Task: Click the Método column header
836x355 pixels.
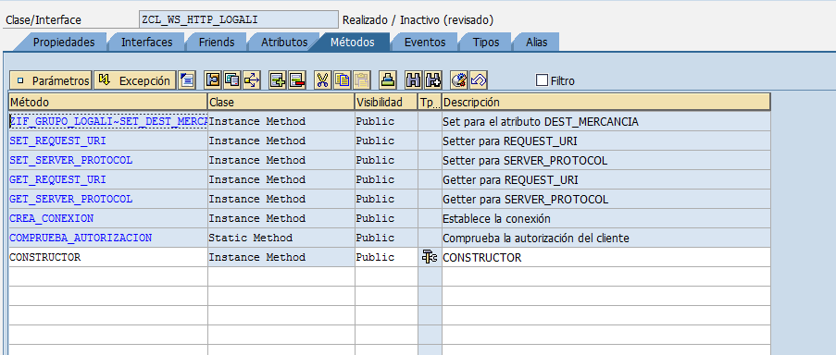Action: (x=107, y=102)
